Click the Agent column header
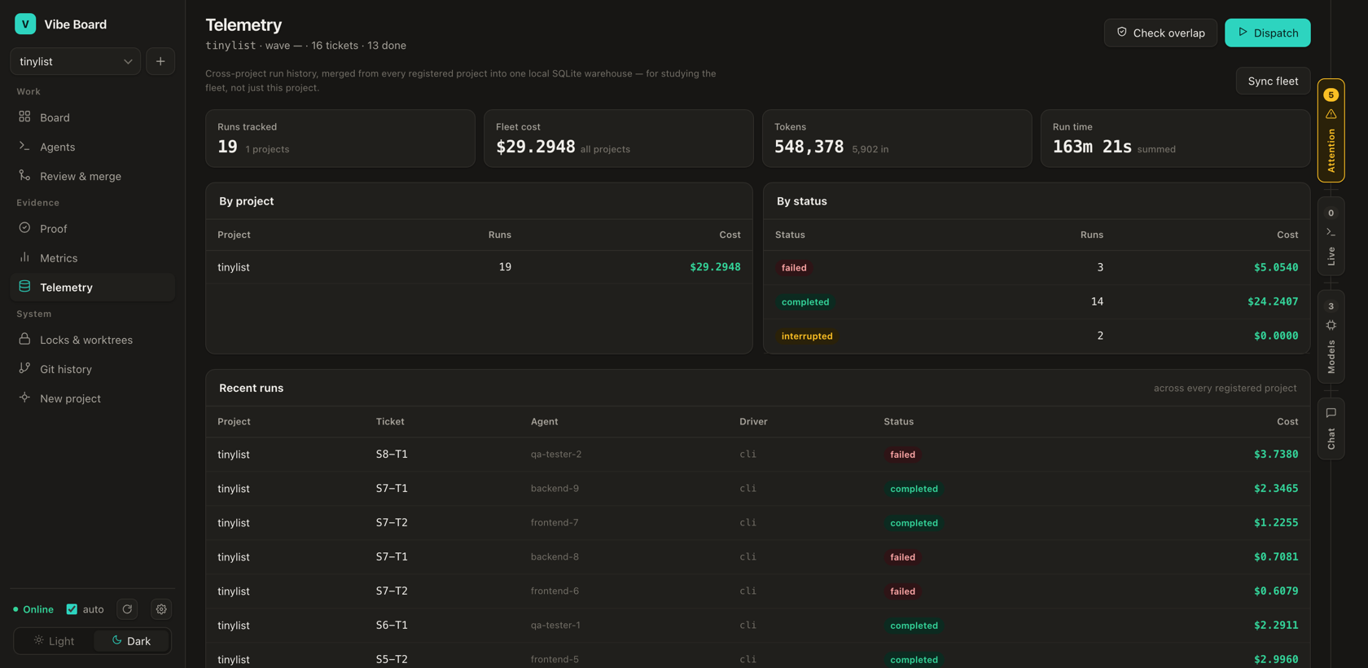This screenshot has width=1368, height=668. tap(544, 422)
